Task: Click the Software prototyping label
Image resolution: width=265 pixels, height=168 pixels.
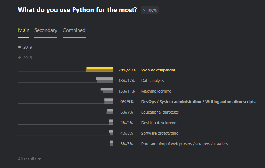Action: [x=160, y=133]
